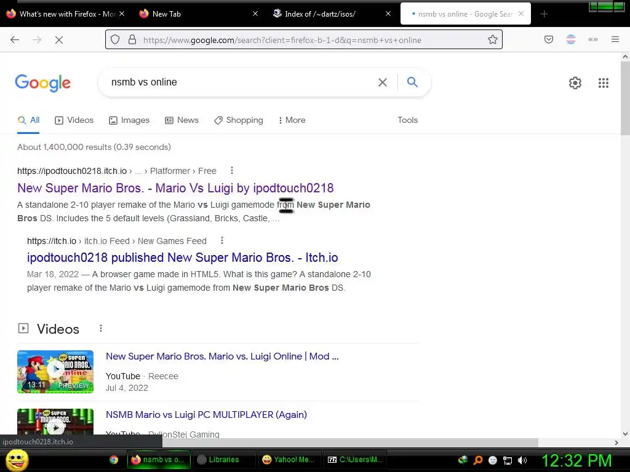Open tracking protection shield icon
Screen dimensions: 630x472
115,39
